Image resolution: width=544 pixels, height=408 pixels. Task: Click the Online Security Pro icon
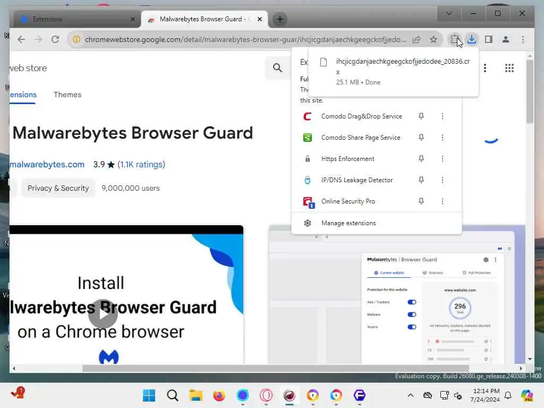point(309,202)
